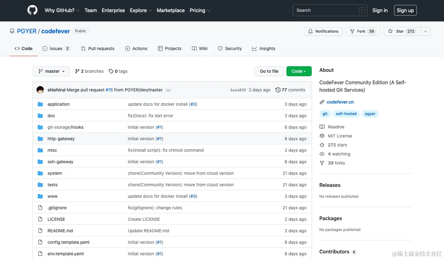Focus the Search input field
Screen dimensions: 444x259
pos(330,10)
